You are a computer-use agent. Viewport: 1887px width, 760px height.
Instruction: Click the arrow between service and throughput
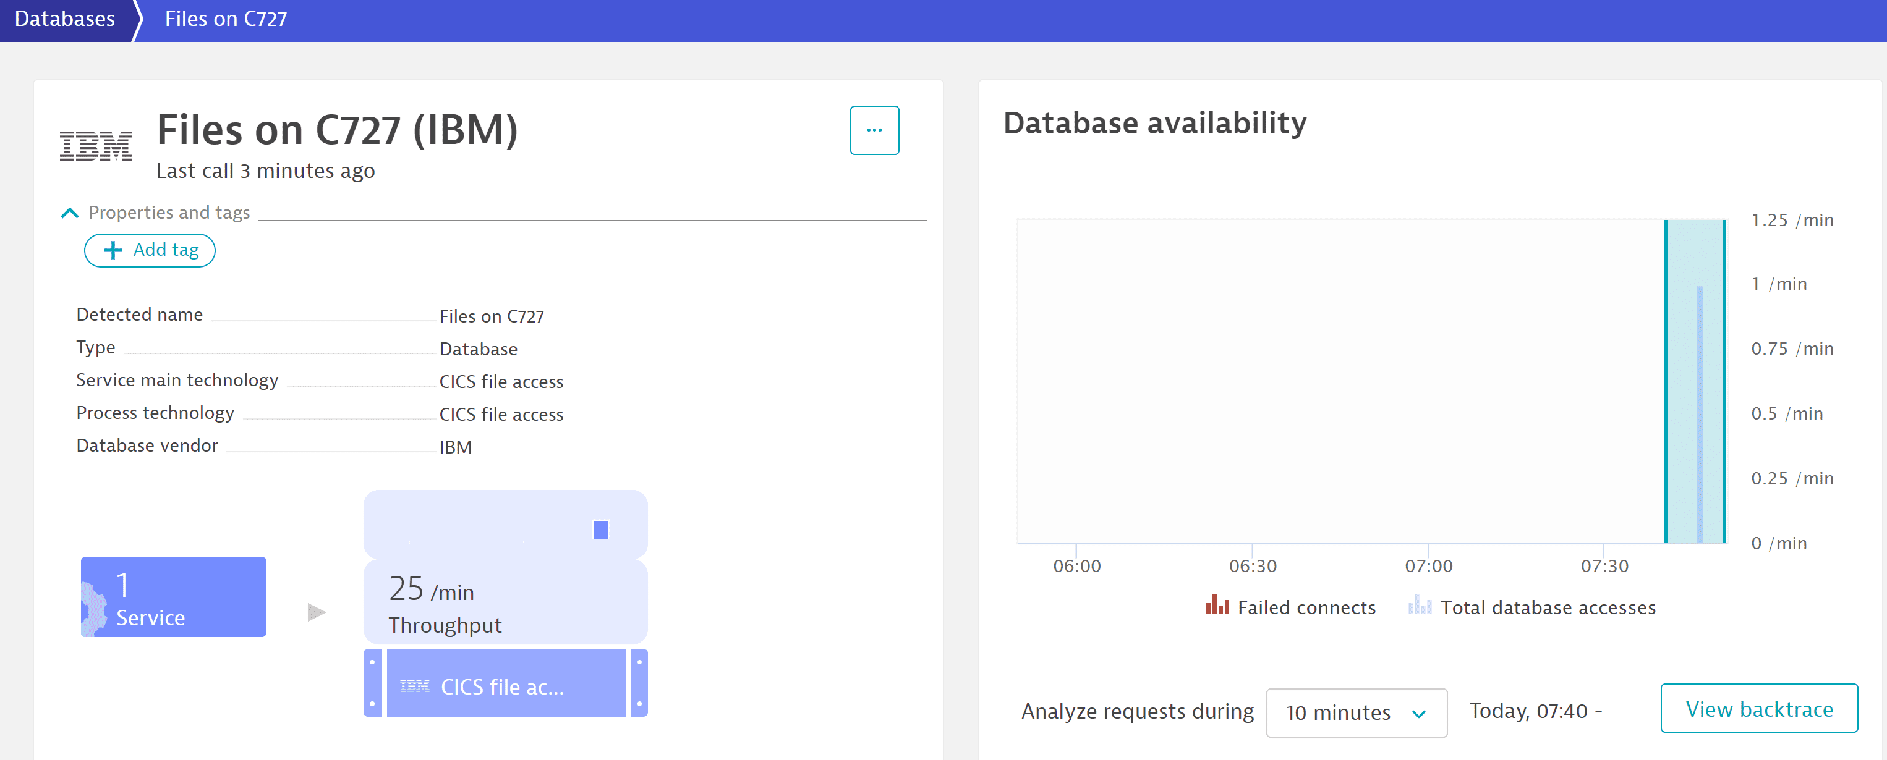coord(317,612)
